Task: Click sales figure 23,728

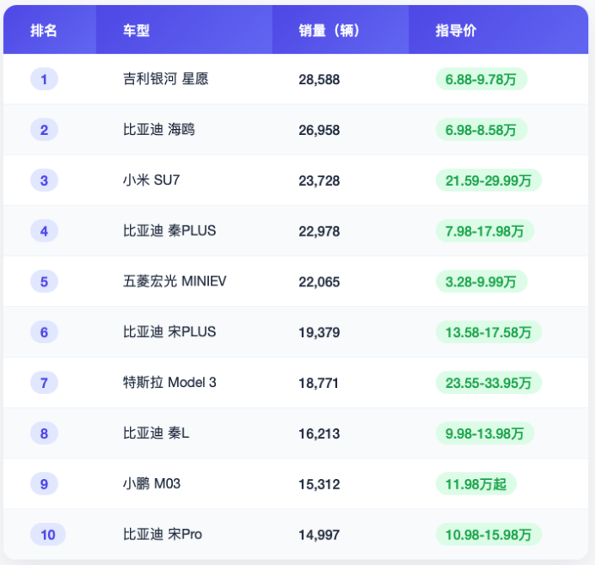Action: (319, 181)
